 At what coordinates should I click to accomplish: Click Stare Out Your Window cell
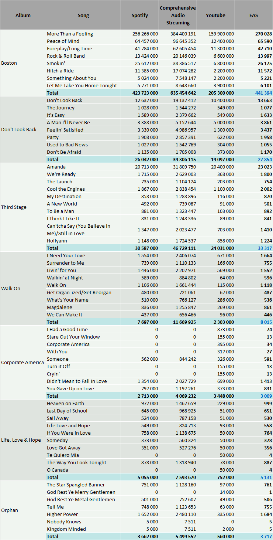coord(83,337)
